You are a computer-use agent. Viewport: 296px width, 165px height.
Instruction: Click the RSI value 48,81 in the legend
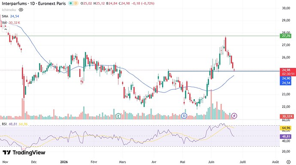(x=13, y=124)
